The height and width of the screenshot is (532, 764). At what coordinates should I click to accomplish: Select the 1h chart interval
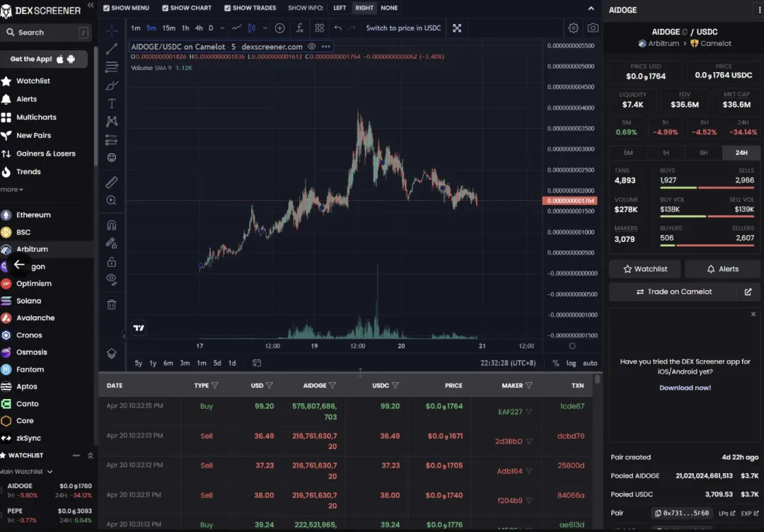coord(185,28)
